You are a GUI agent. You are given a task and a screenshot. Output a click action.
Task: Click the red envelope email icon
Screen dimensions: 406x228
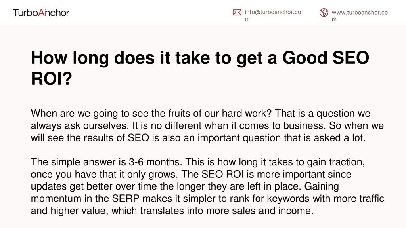237,12
